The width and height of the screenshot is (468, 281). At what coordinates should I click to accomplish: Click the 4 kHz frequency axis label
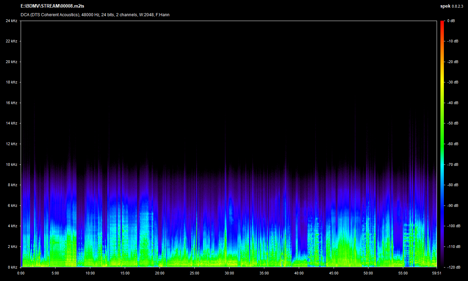tap(12, 226)
